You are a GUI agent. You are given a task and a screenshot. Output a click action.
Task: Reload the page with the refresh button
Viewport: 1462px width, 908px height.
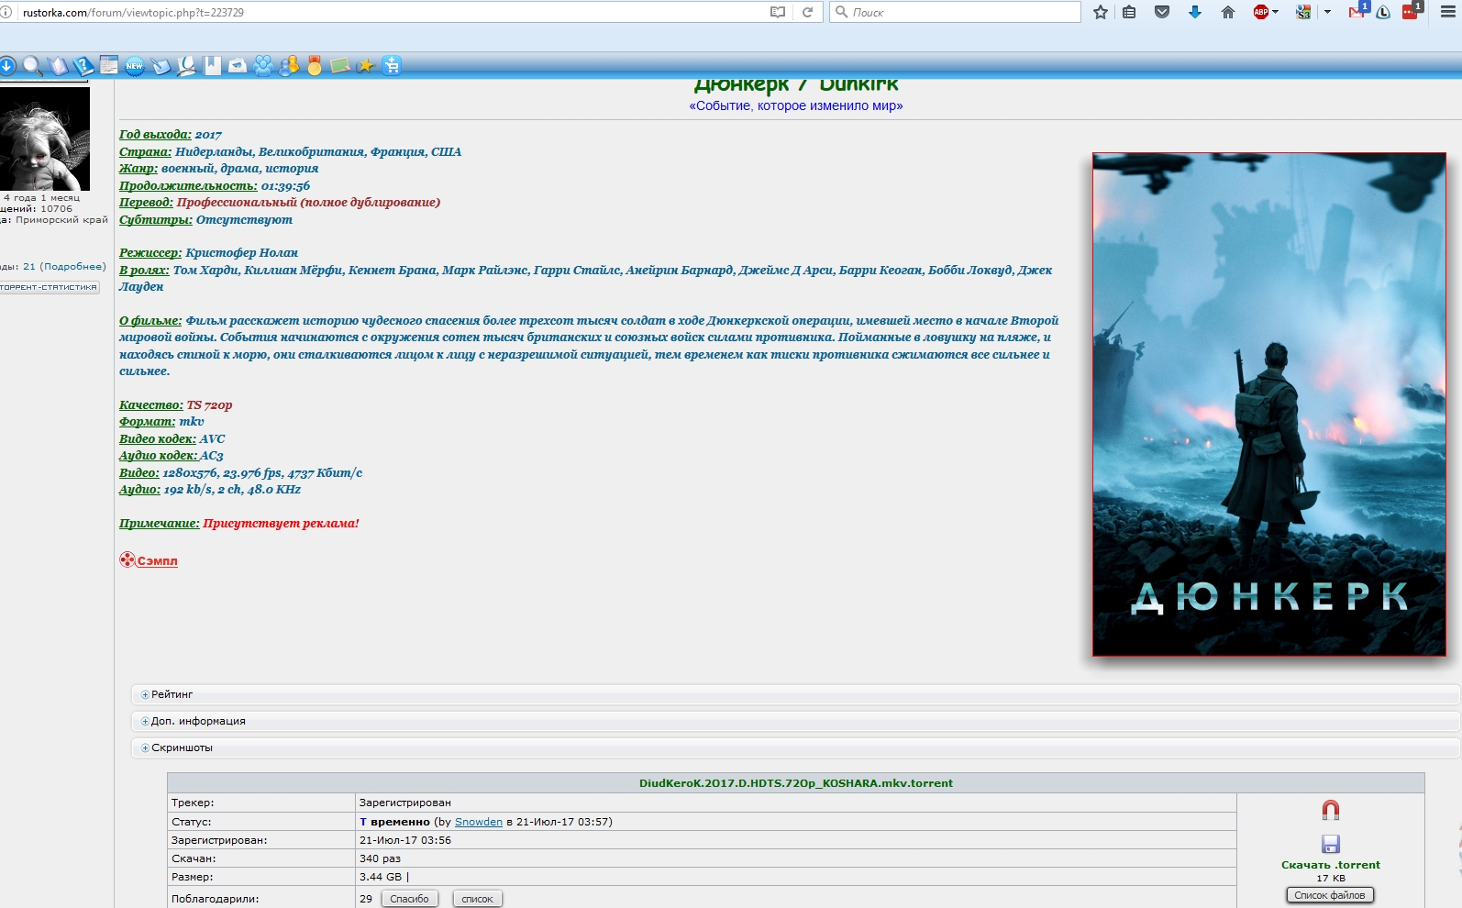click(x=807, y=12)
